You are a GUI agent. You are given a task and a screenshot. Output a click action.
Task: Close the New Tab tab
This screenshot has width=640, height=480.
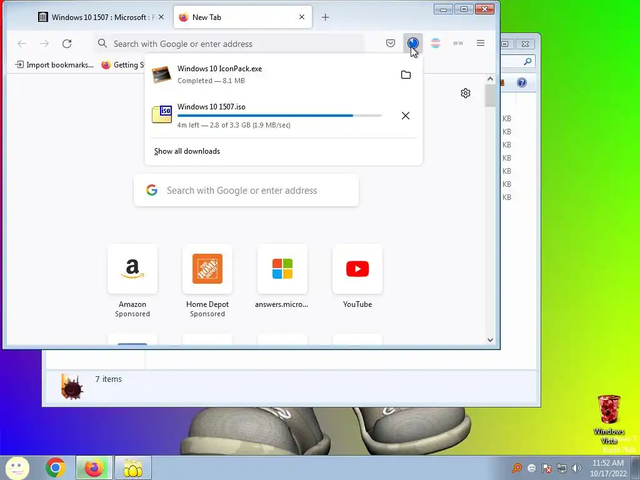click(x=302, y=17)
